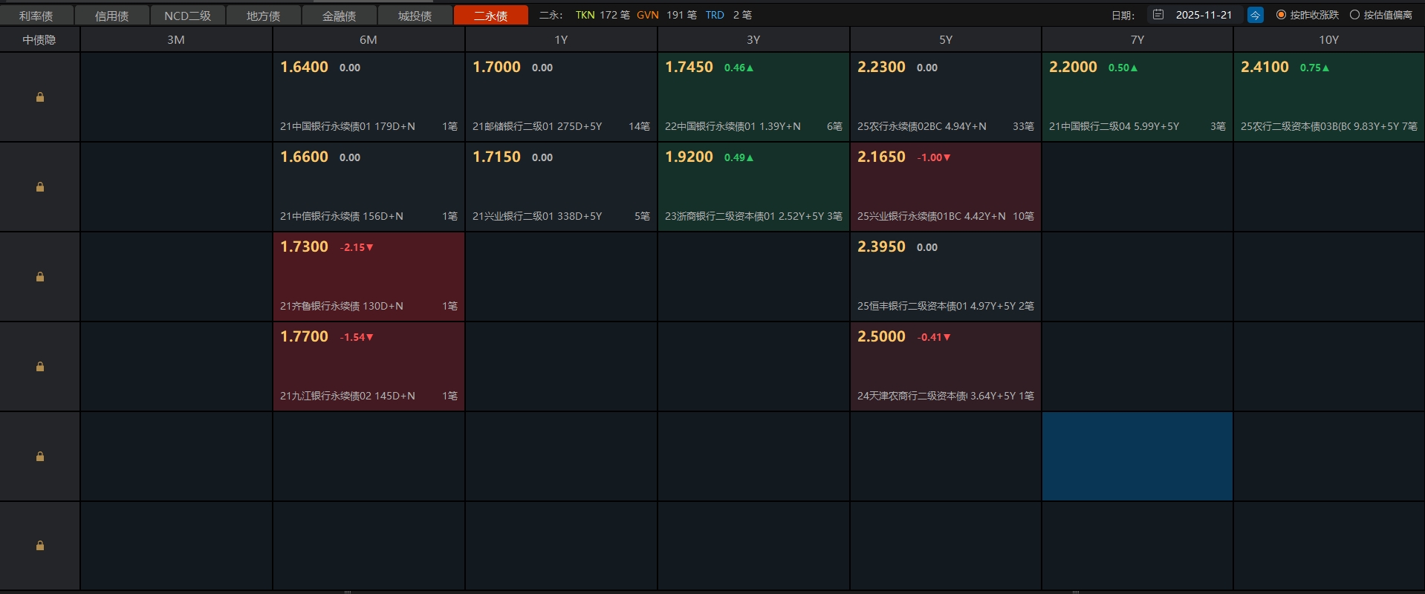Screen dimensions: 1425x594
Task: Click the TKN 172 笔 statistic
Action: (x=603, y=15)
